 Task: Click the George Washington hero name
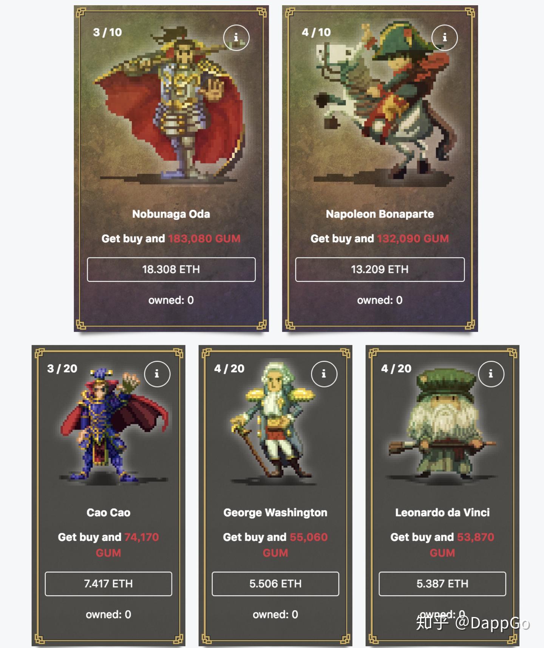(275, 513)
